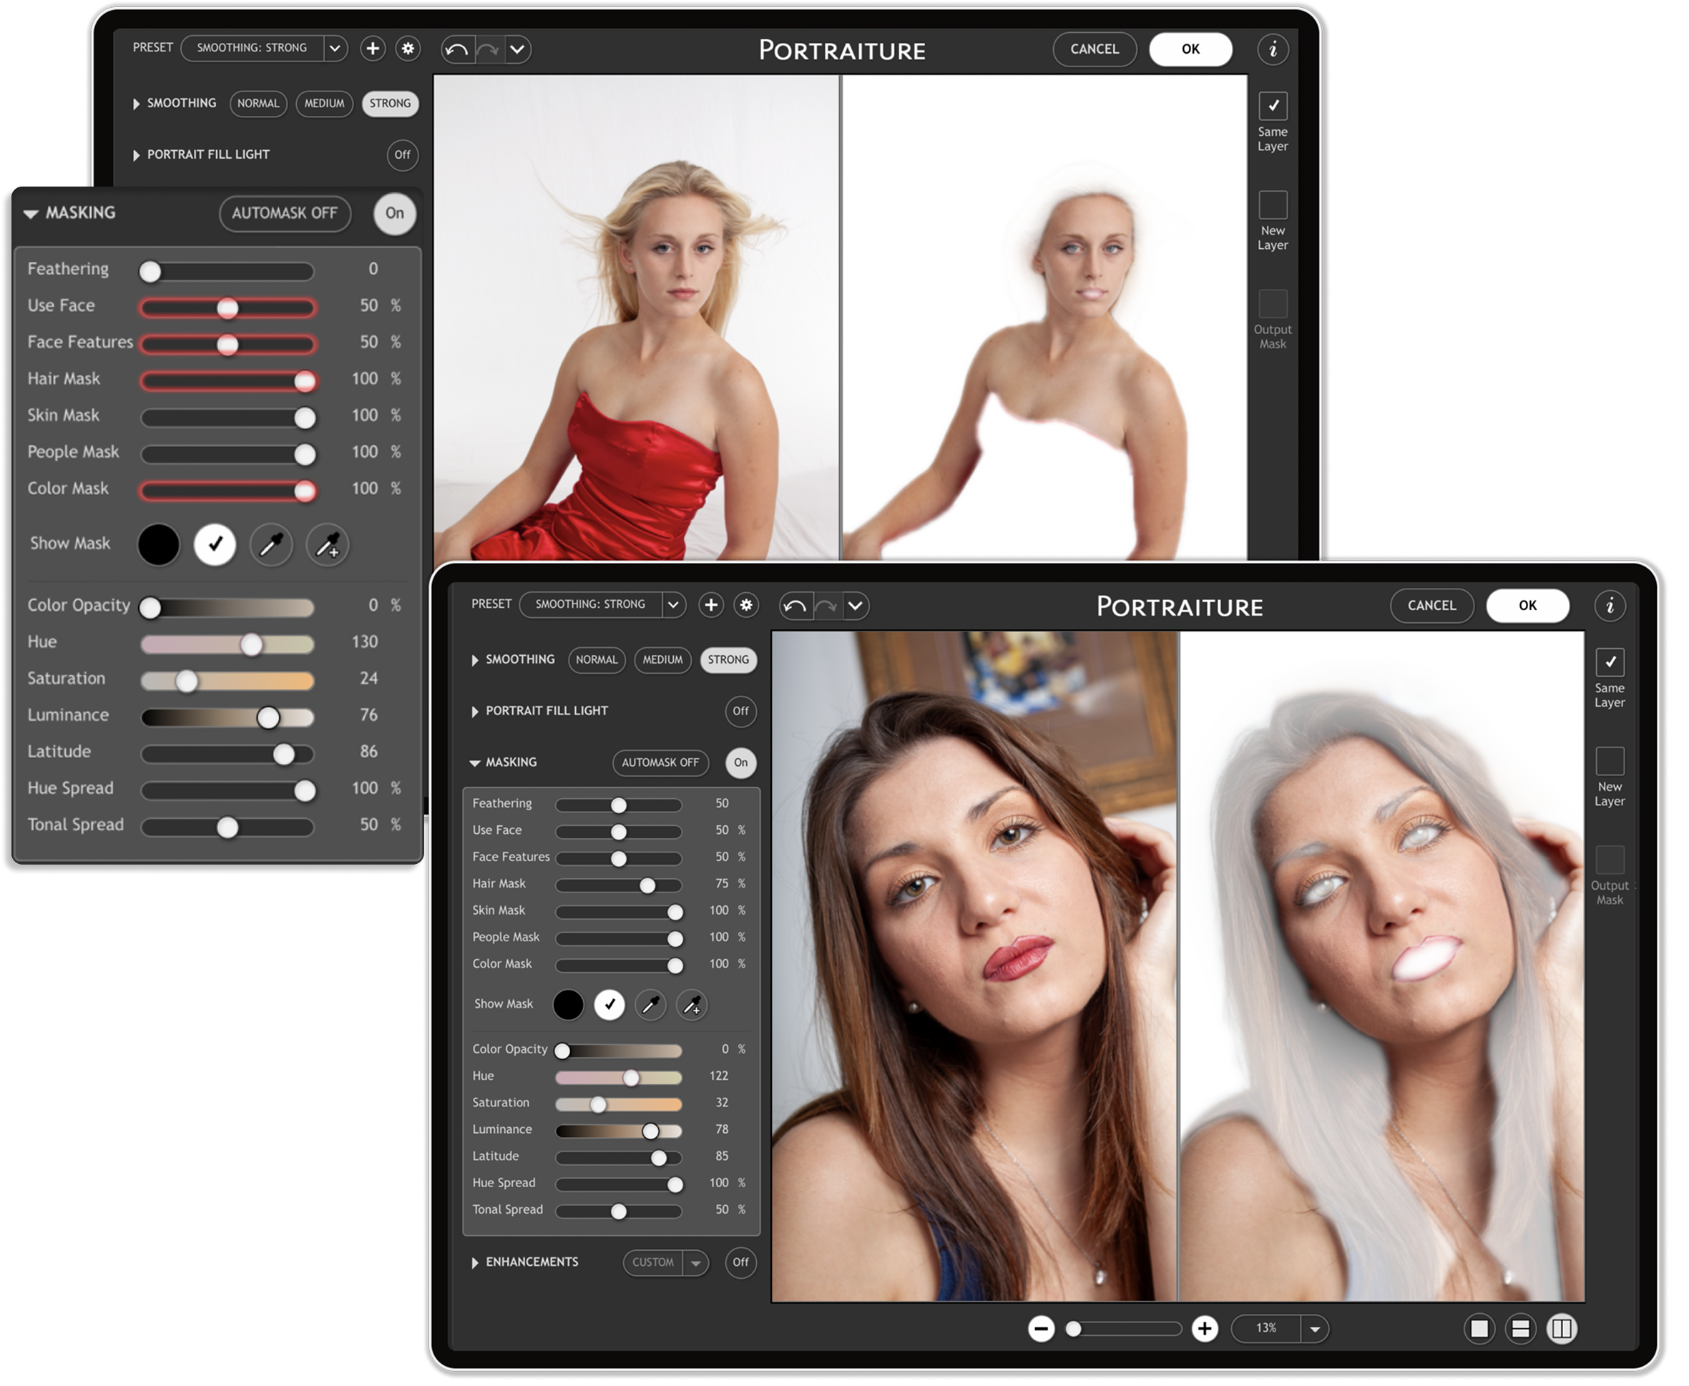The height and width of the screenshot is (1386, 1689).
Task: Select Normal smoothing in front window
Action: pos(597,660)
